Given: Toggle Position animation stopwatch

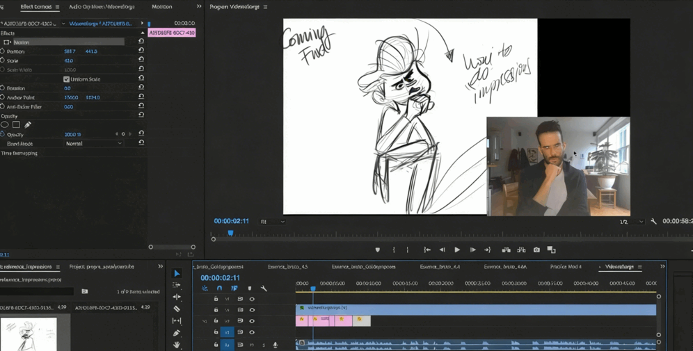Looking at the screenshot, I should 3,51.
